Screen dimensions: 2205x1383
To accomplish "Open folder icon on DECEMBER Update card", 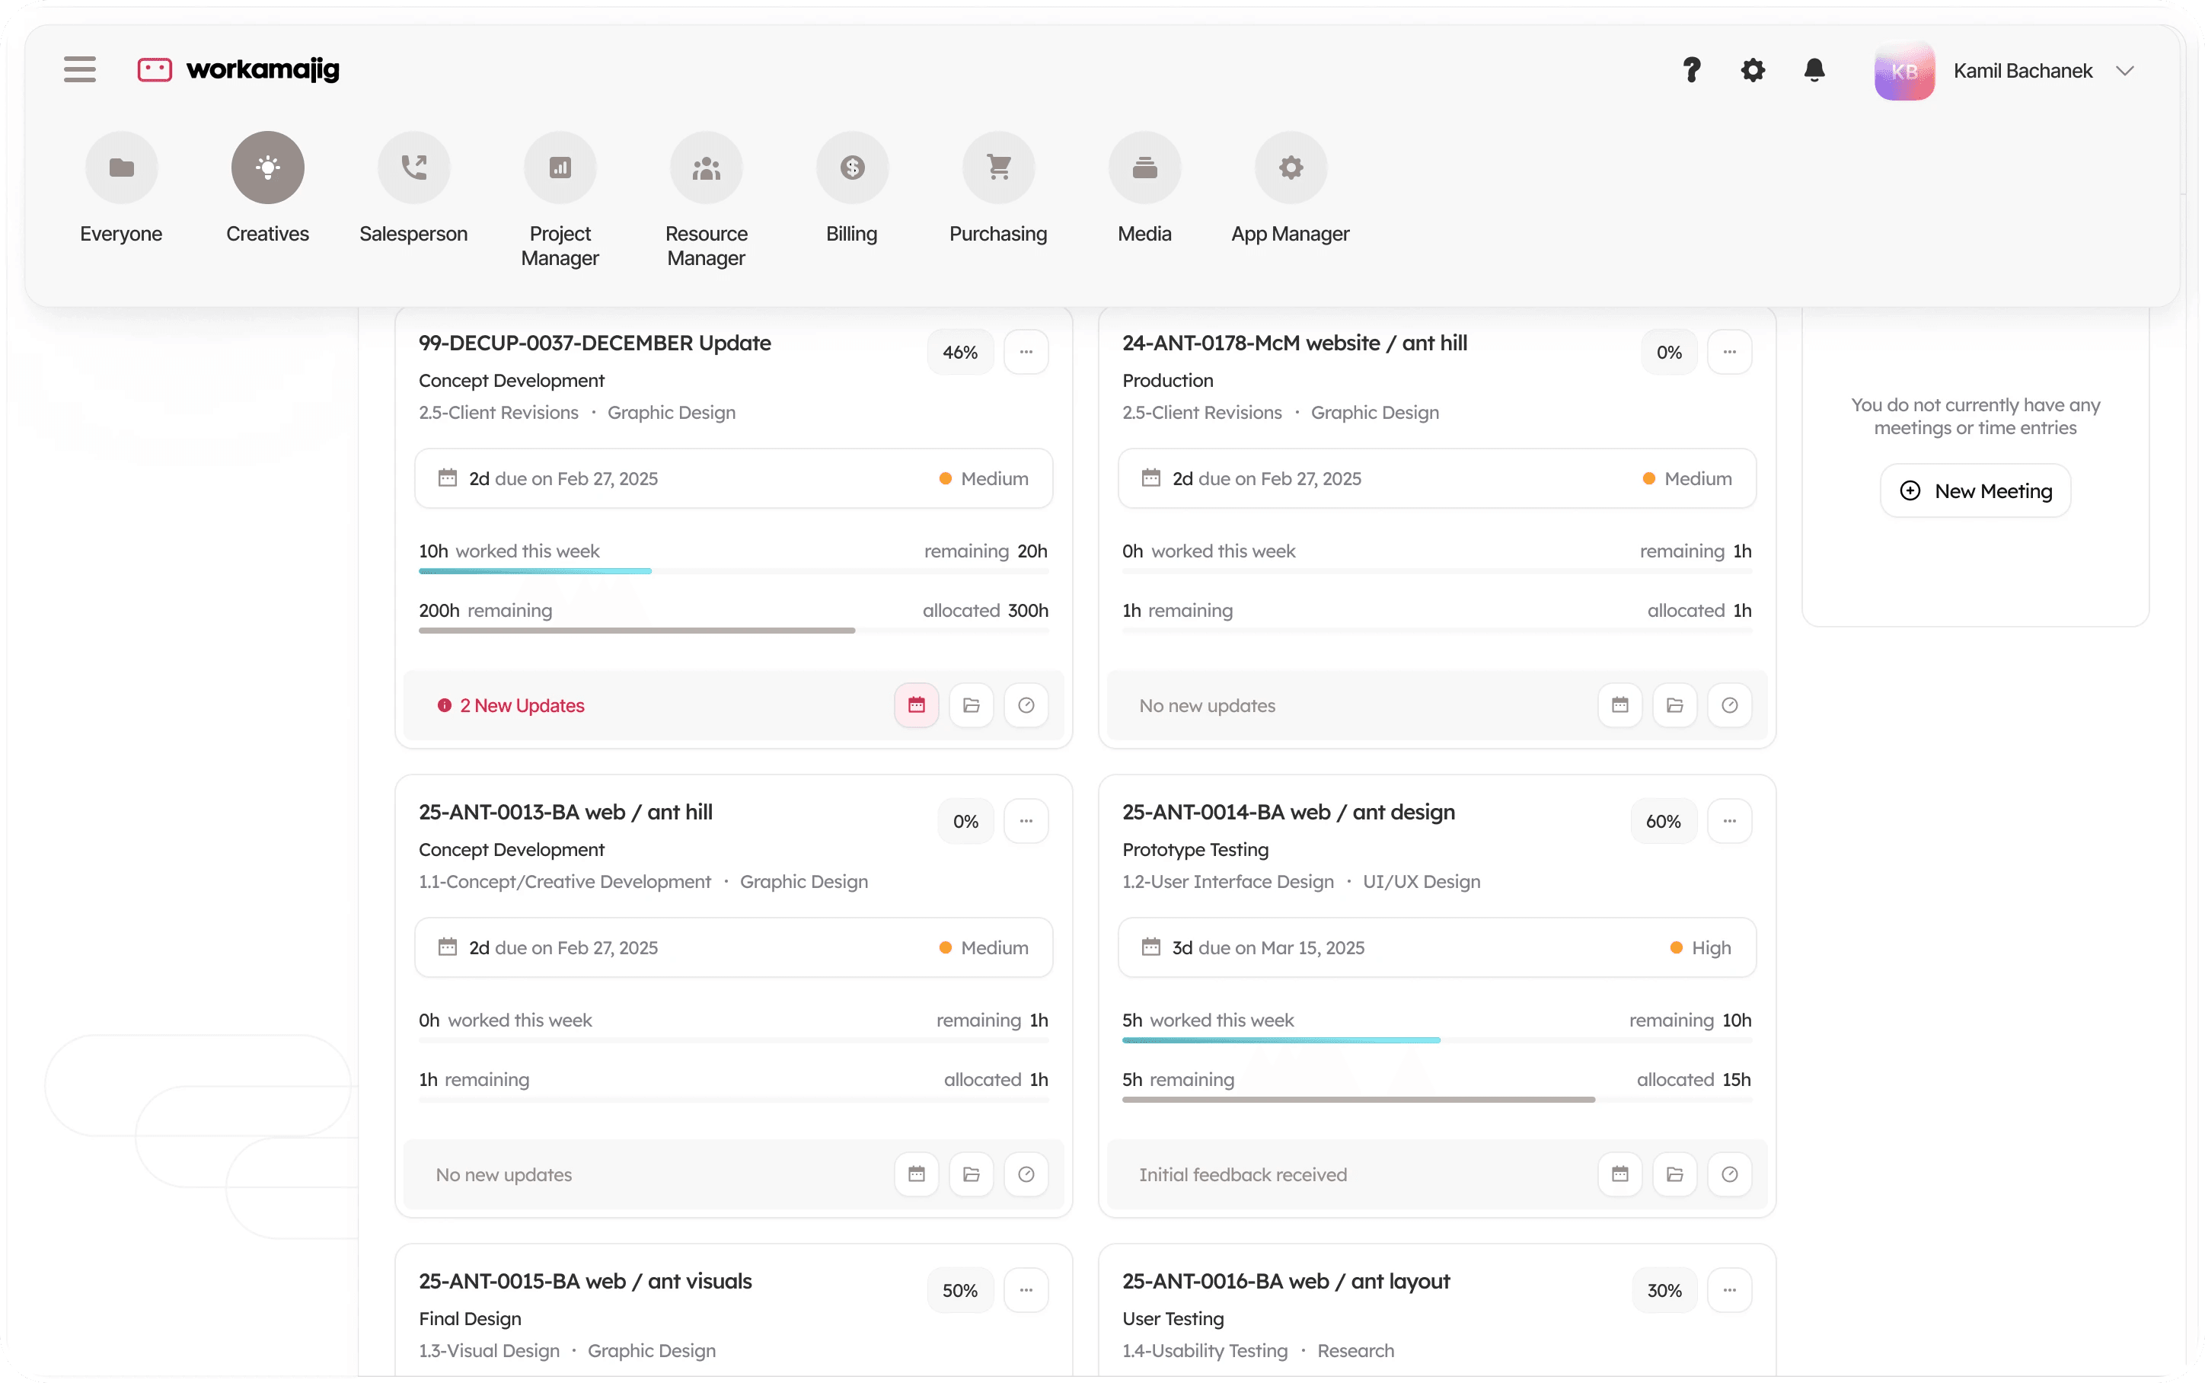I will pos(972,705).
